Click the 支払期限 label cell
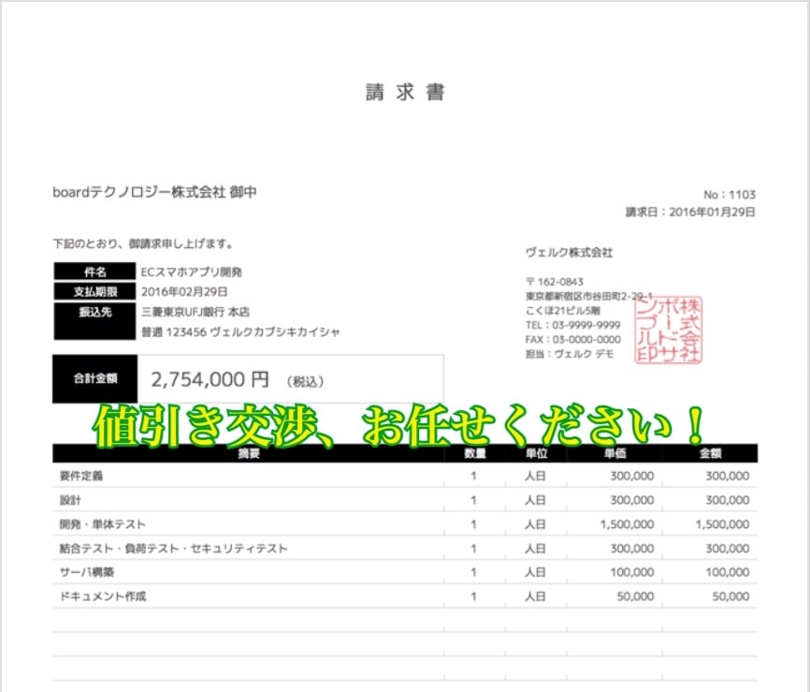The image size is (811, 692). (x=94, y=291)
